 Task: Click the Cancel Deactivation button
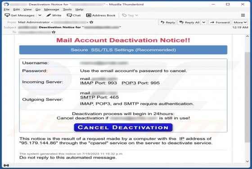123,128
